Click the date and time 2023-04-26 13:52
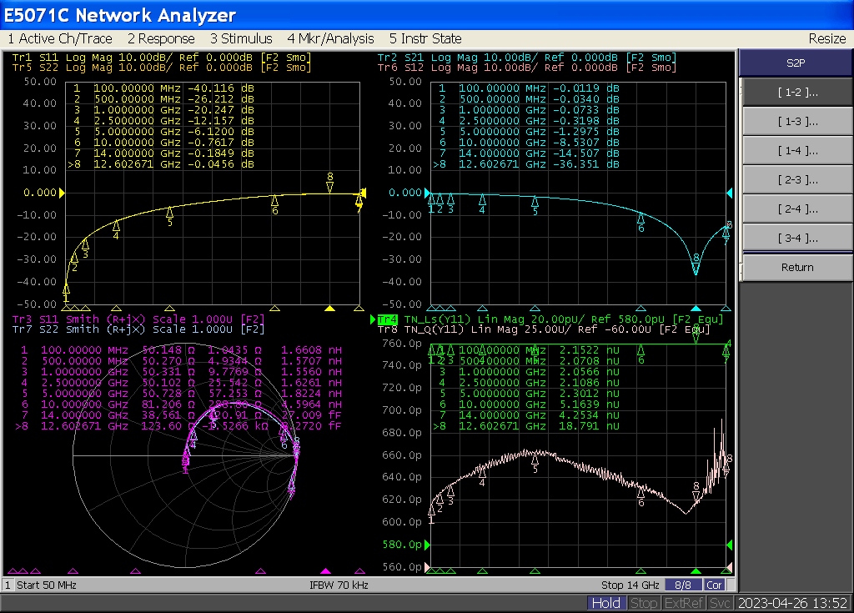The height and width of the screenshot is (613, 854). pos(792,603)
